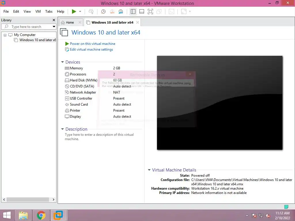The height and width of the screenshot is (221, 295).
Task: Toggle the library sidebar view icon
Action: point(133,12)
